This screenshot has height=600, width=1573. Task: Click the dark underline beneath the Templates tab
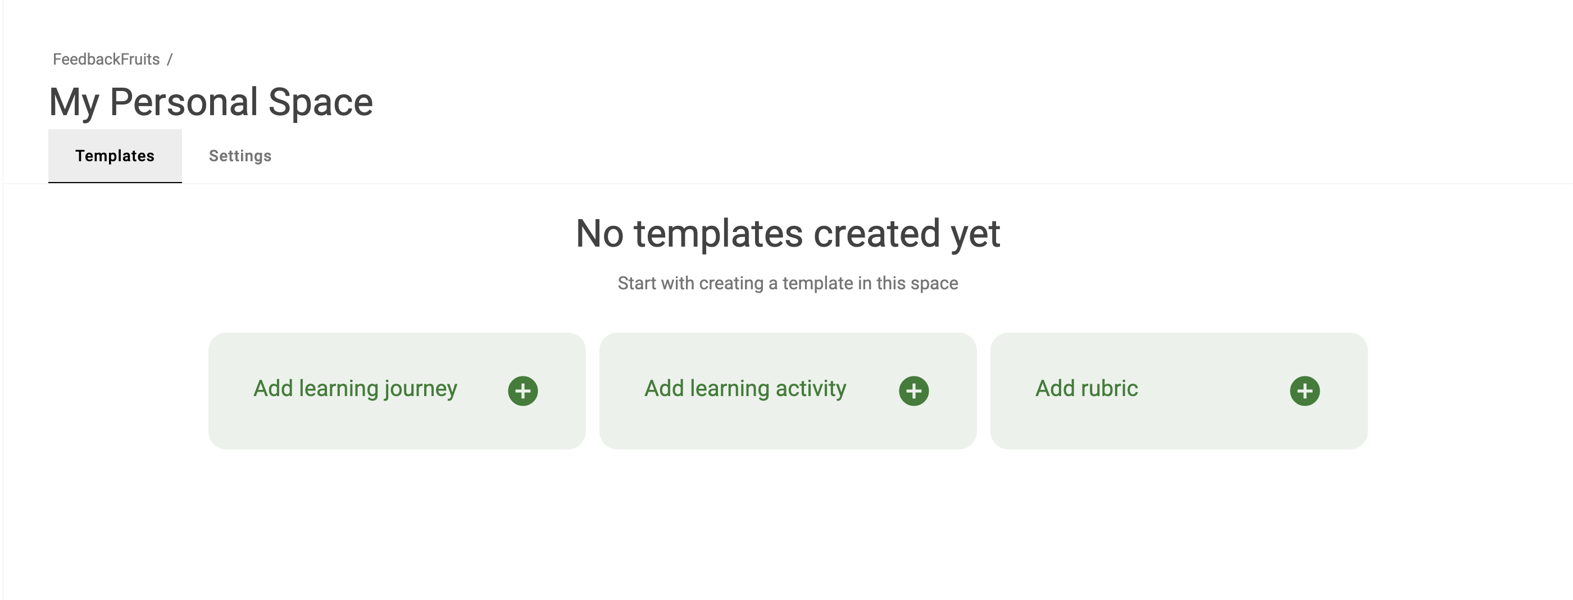(x=115, y=182)
